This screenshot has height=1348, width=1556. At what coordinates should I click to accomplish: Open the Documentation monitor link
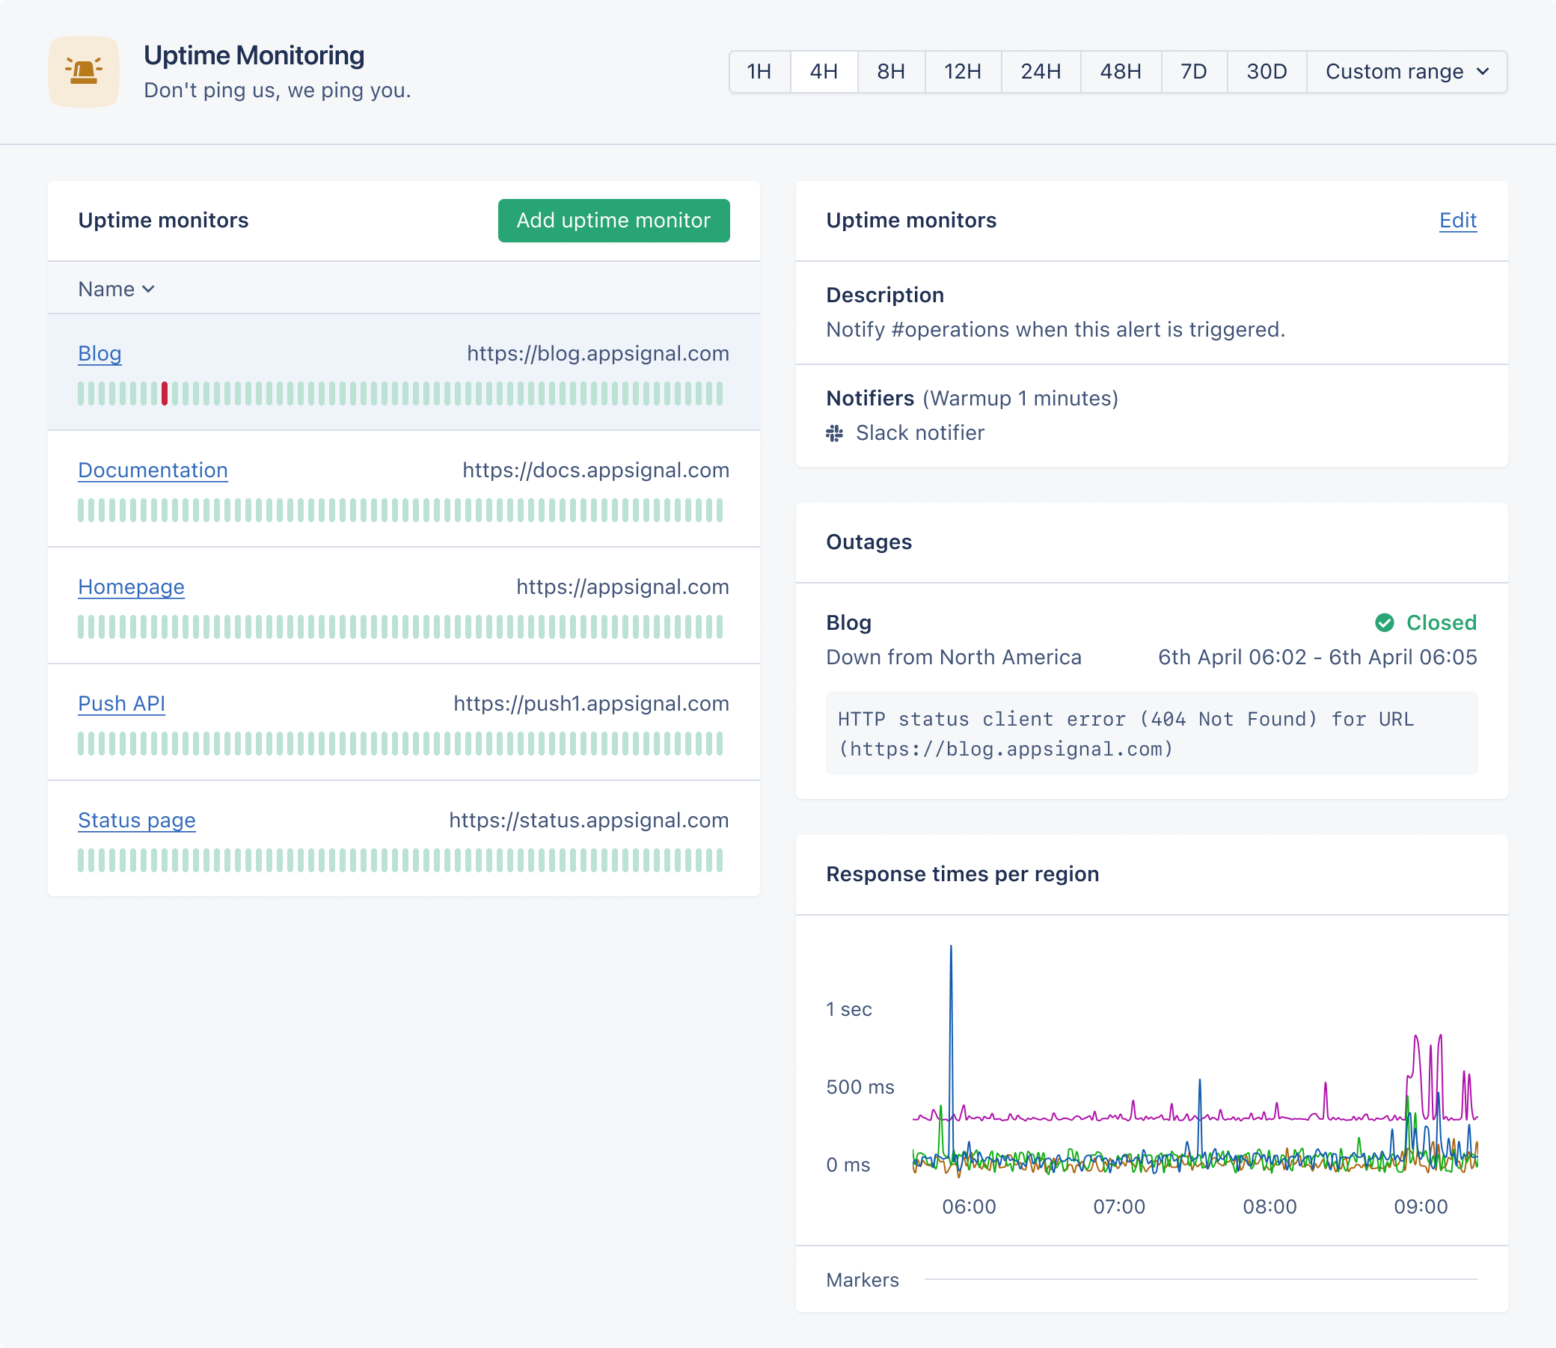pyautogui.click(x=153, y=470)
